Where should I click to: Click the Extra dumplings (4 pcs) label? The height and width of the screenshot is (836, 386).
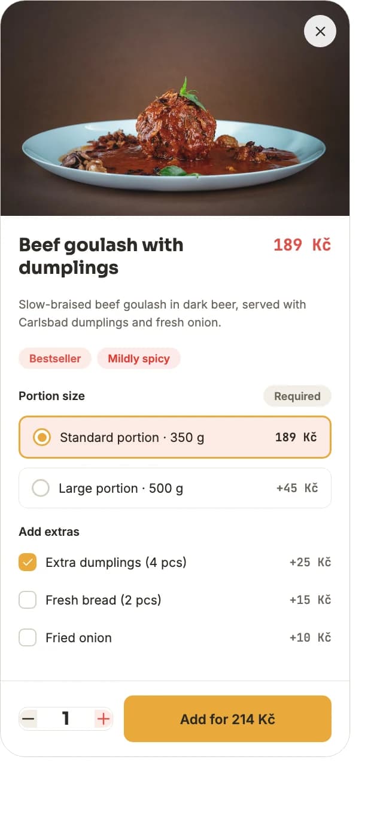tap(116, 563)
